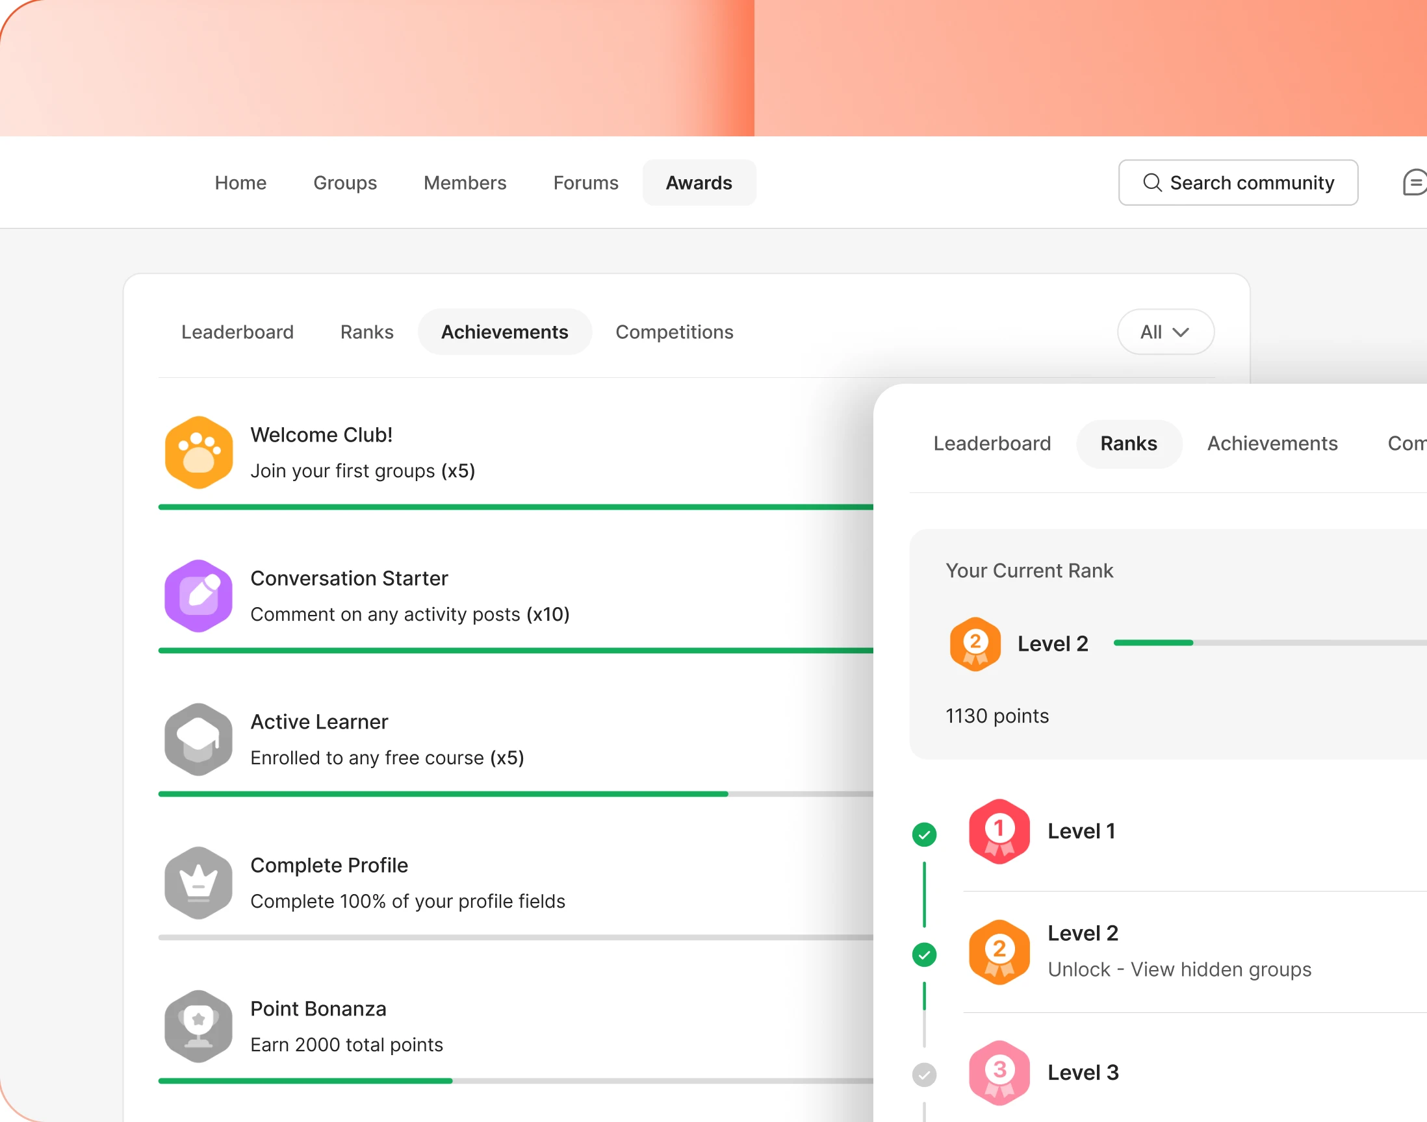1427x1122 pixels.
Task: Click green checkmark beside Level 2 row
Action: point(924,955)
